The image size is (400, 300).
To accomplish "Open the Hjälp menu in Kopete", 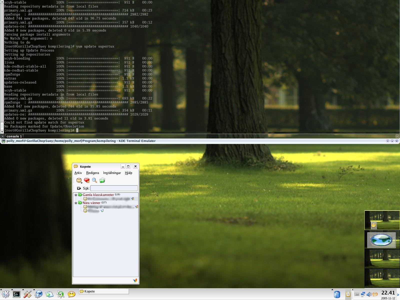I will (x=128, y=173).
